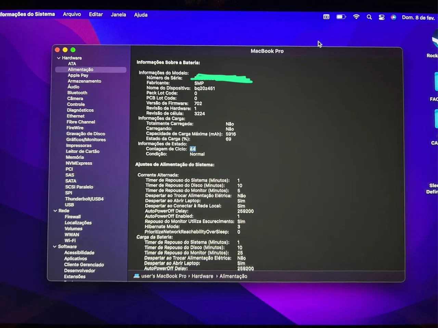This screenshot has height=328, width=438.
Task: Select Fibre Channel in the sidebar
Action: pos(81,122)
